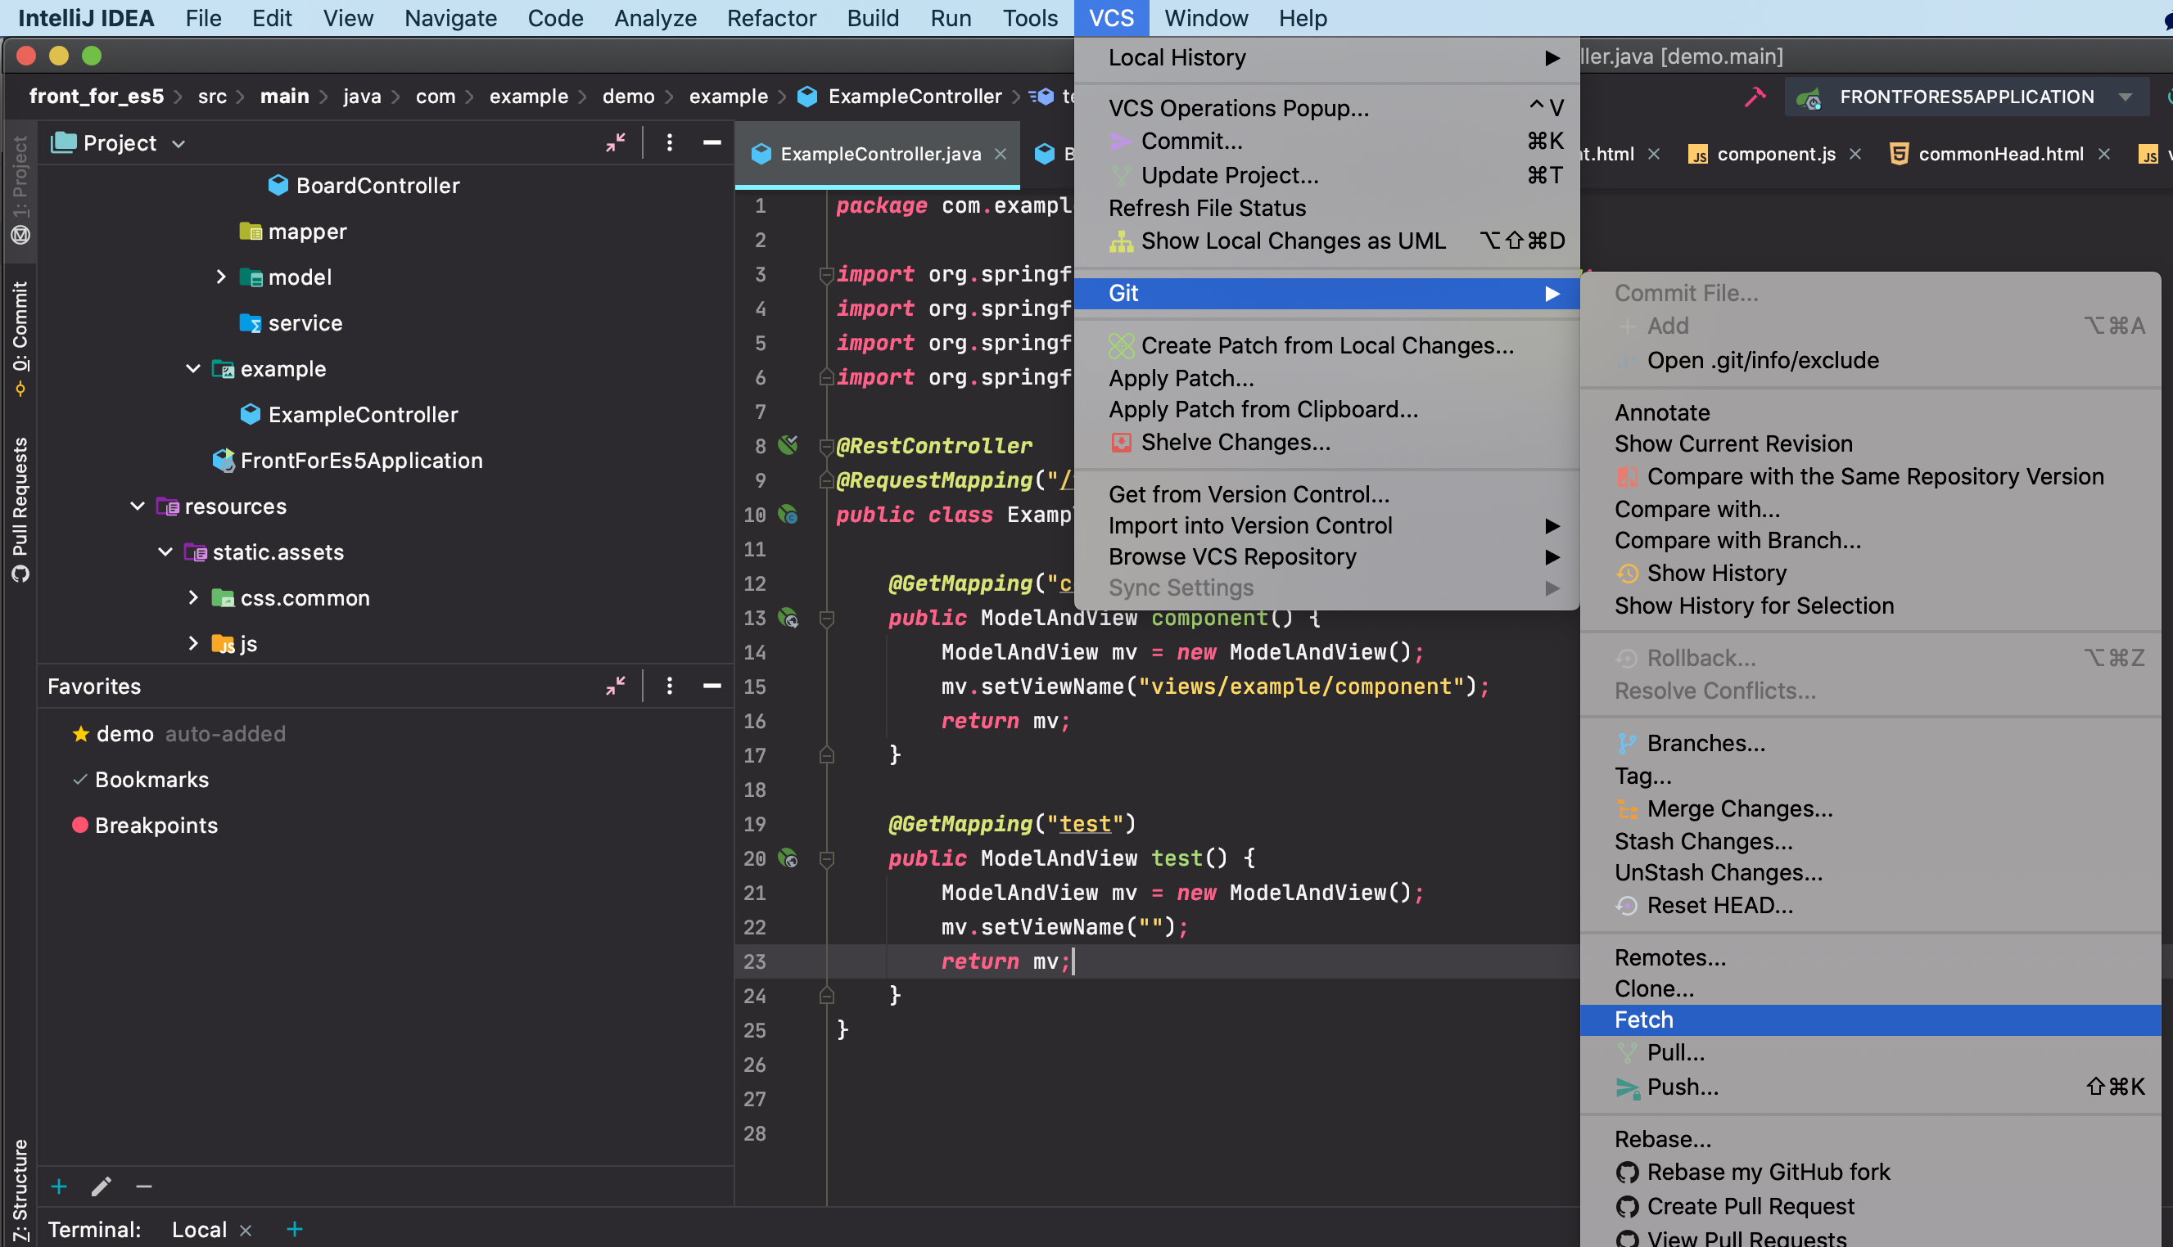Image resolution: width=2173 pixels, height=1247 pixels.
Task: Select Show Local Changes as UML
Action: pyautogui.click(x=1326, y=241)
